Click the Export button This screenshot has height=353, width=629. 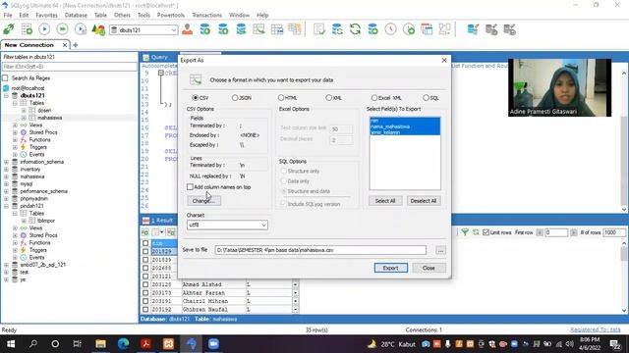coord(391,268)
